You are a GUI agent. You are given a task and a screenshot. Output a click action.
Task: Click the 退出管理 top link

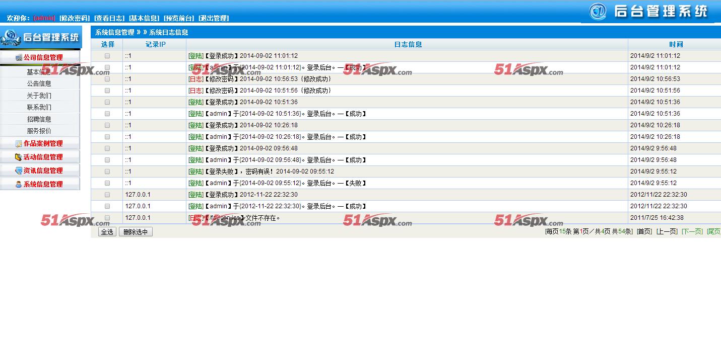point(214,18)
